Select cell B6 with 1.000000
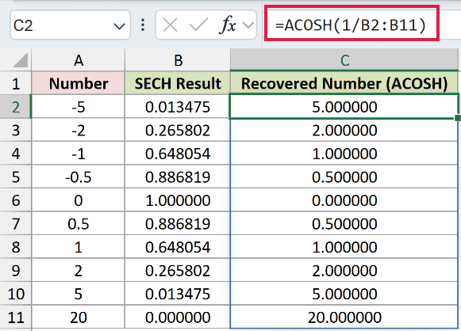Image resolution: width=461 pixels, height=331 pixels. (178, 200)
